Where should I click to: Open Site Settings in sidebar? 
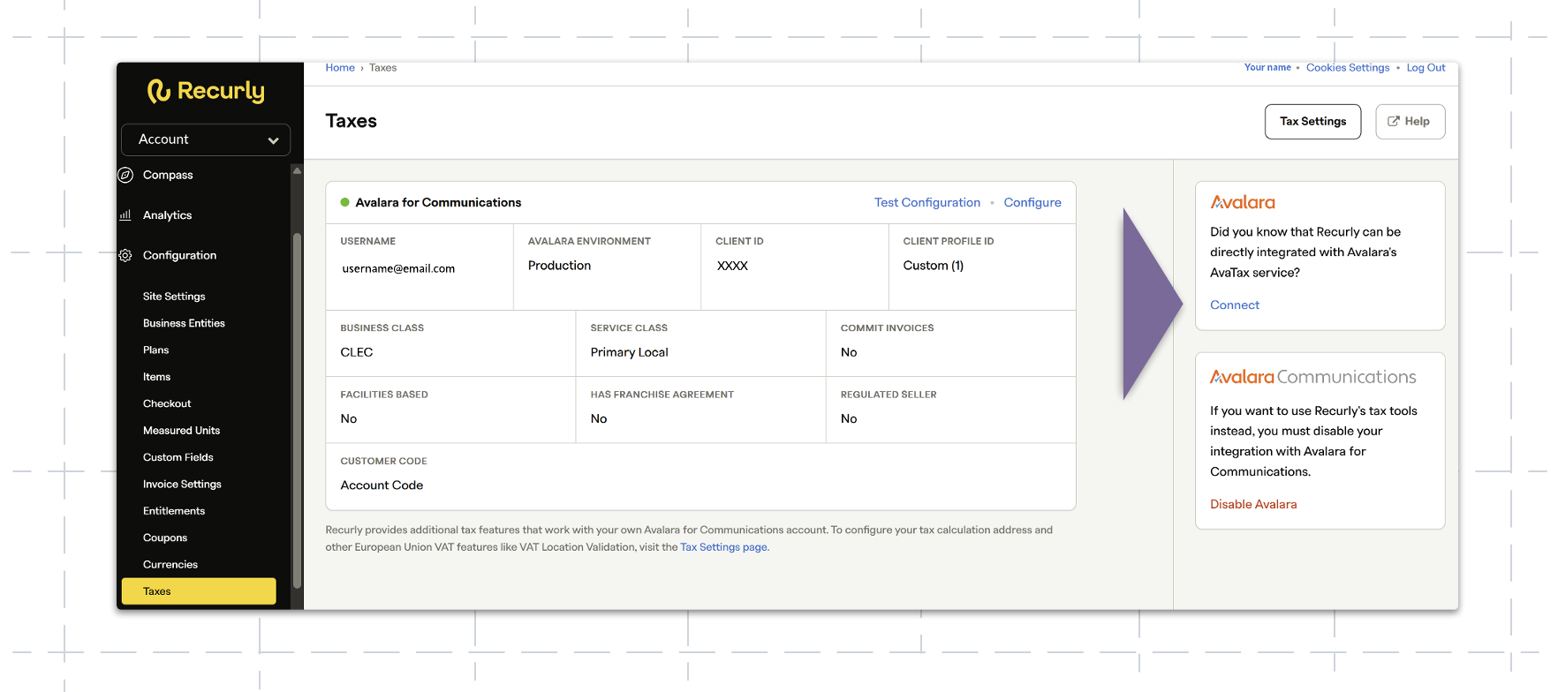[174, 297]
